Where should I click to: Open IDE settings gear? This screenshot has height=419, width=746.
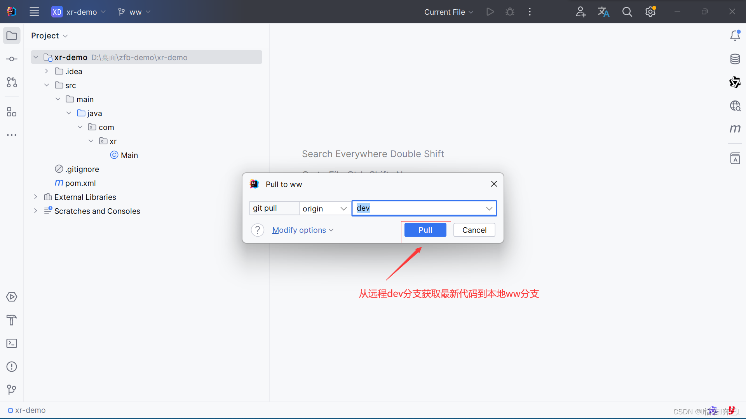point(650,12)
